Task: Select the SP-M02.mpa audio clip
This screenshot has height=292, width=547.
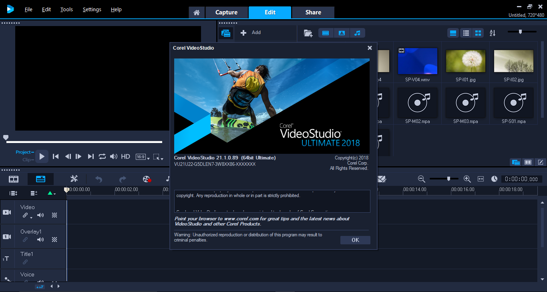Action: (x=418, y=103)
